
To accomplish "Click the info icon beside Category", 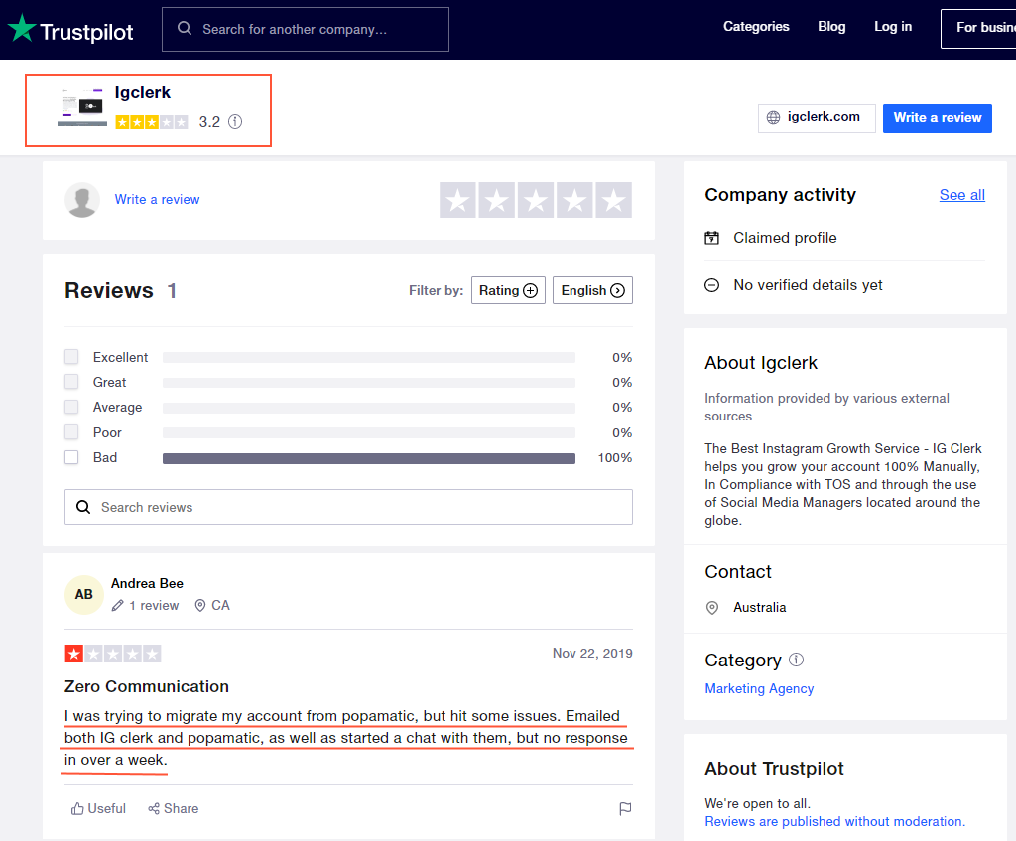I will [797, 660].
